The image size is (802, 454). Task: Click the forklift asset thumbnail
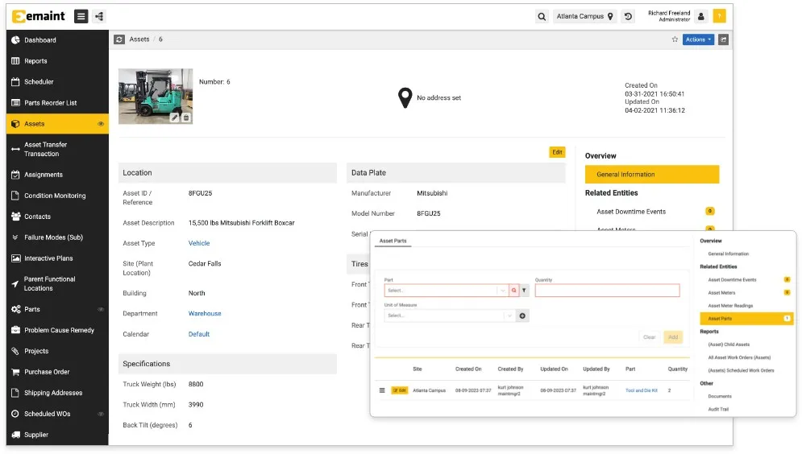click(x=156, y=97)
